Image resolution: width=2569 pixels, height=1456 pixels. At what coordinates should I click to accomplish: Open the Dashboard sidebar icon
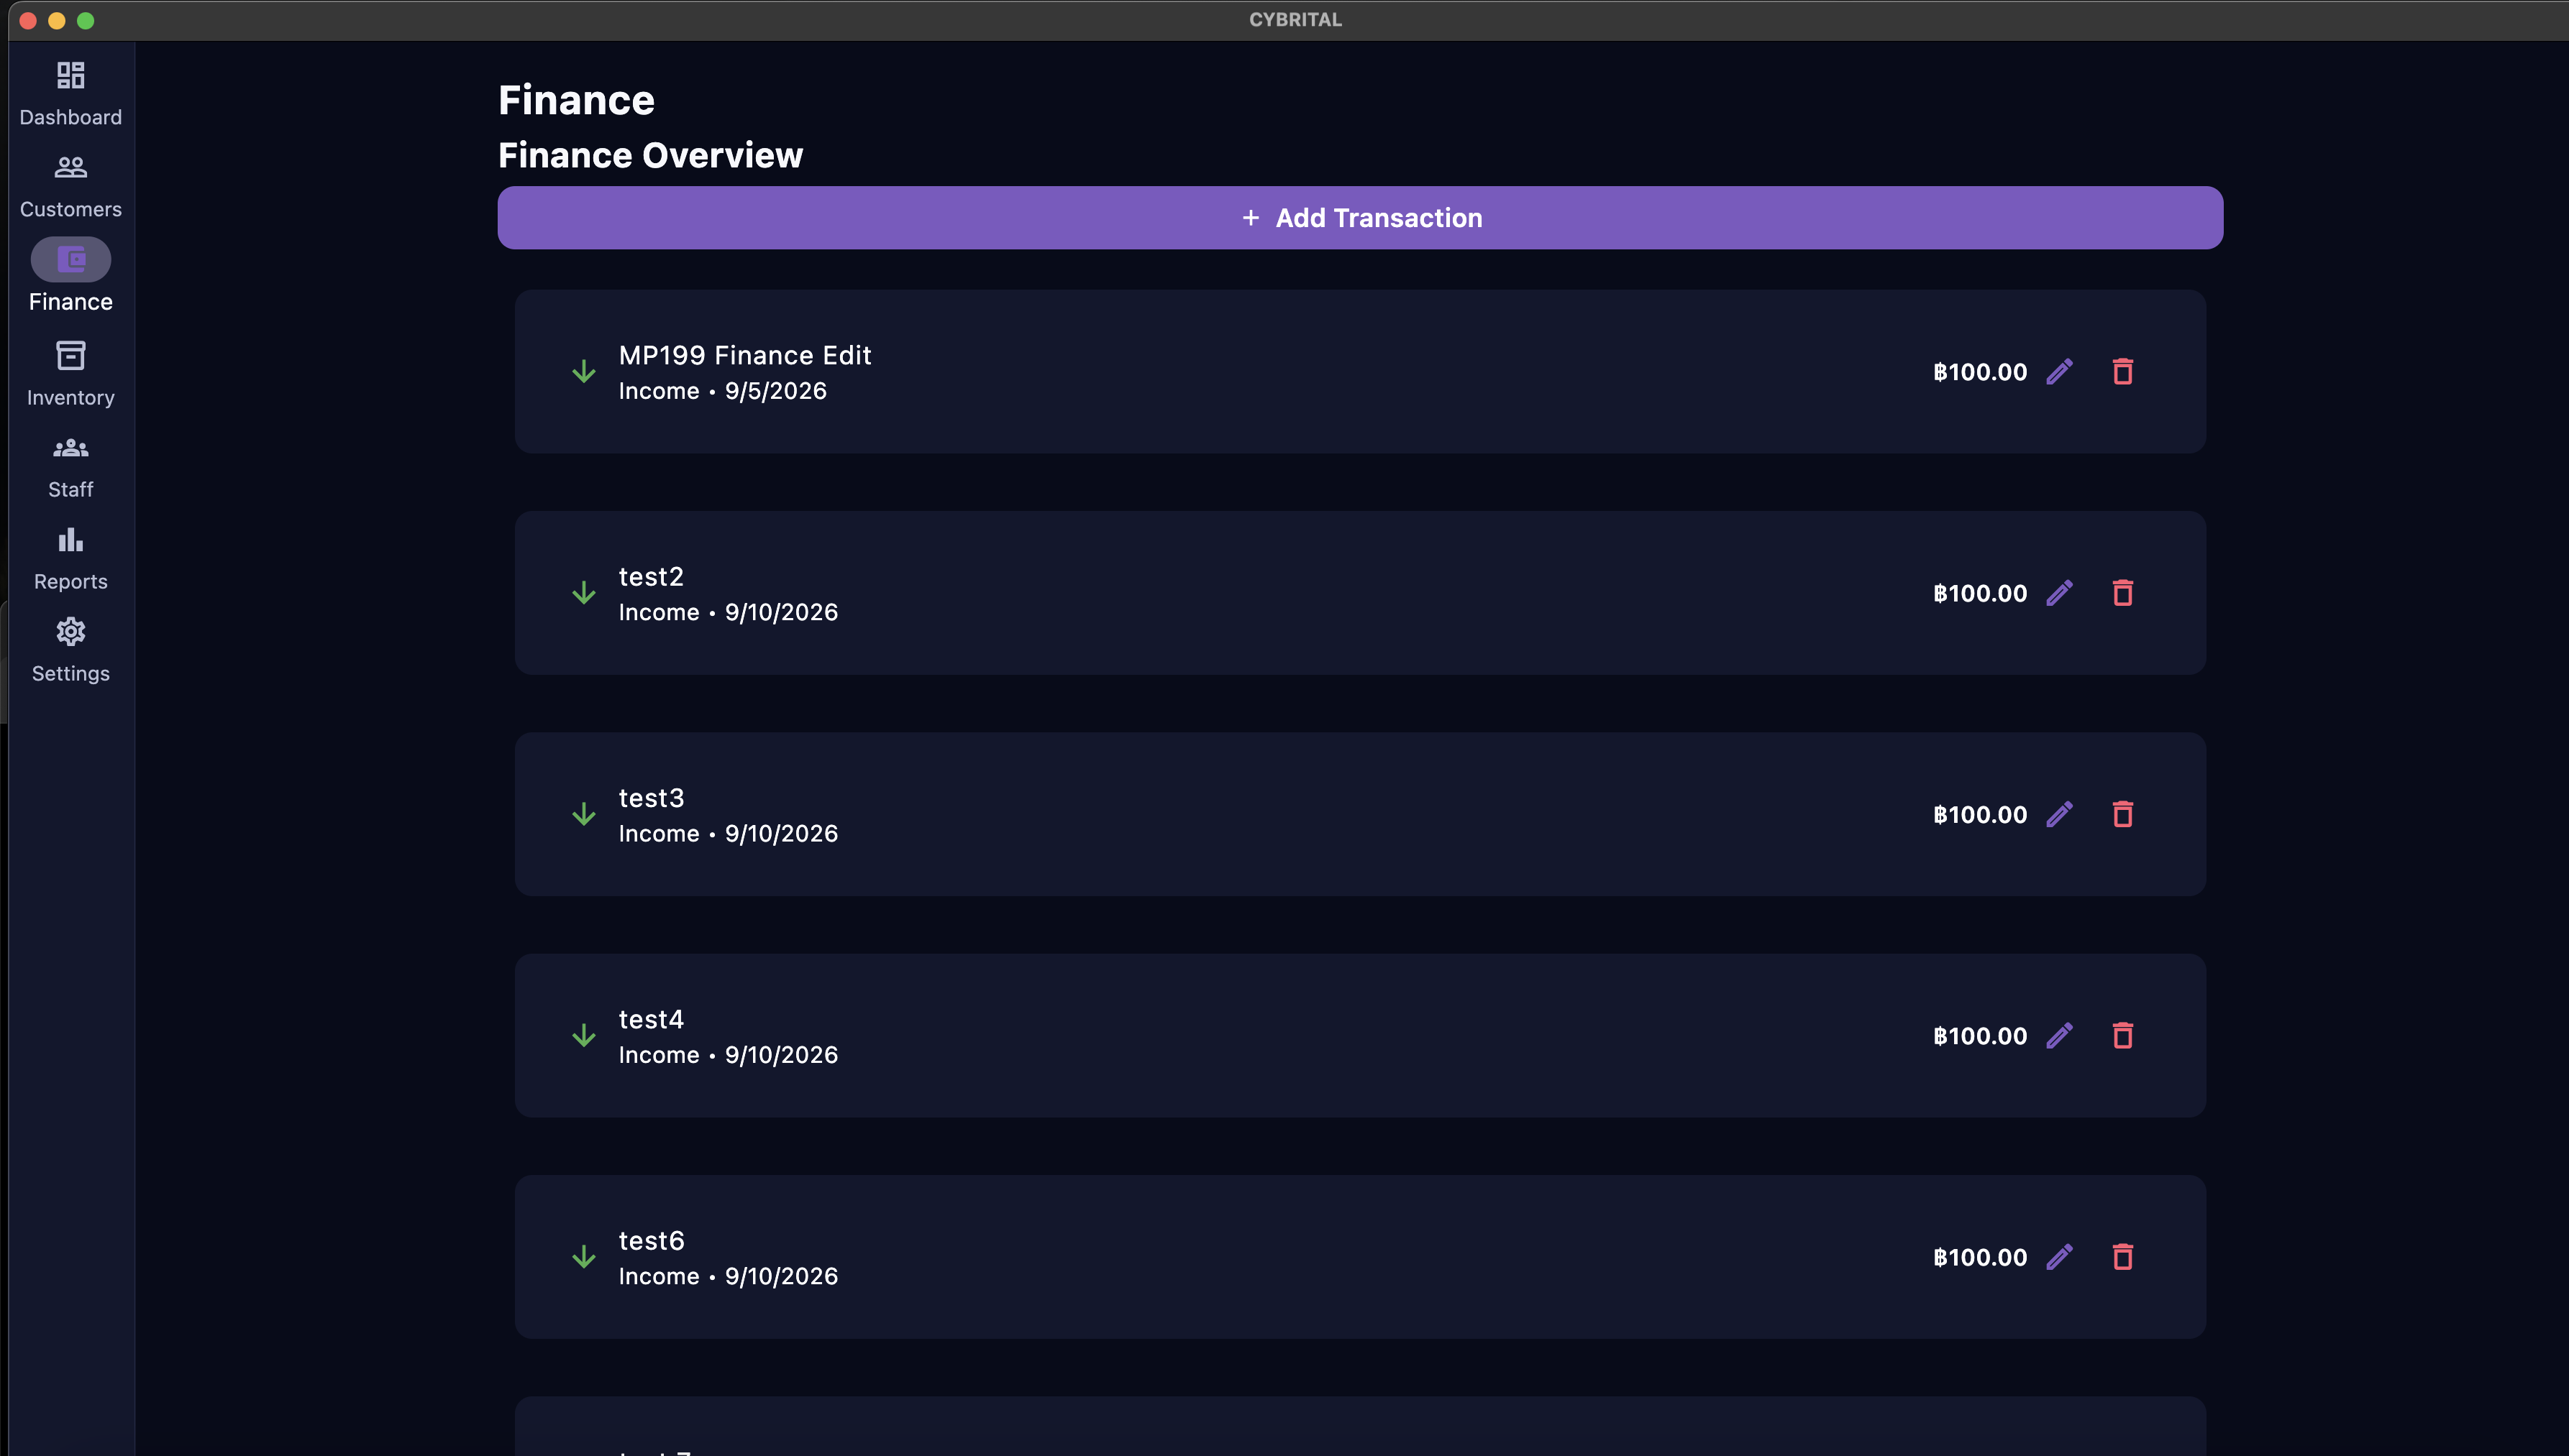70,75
